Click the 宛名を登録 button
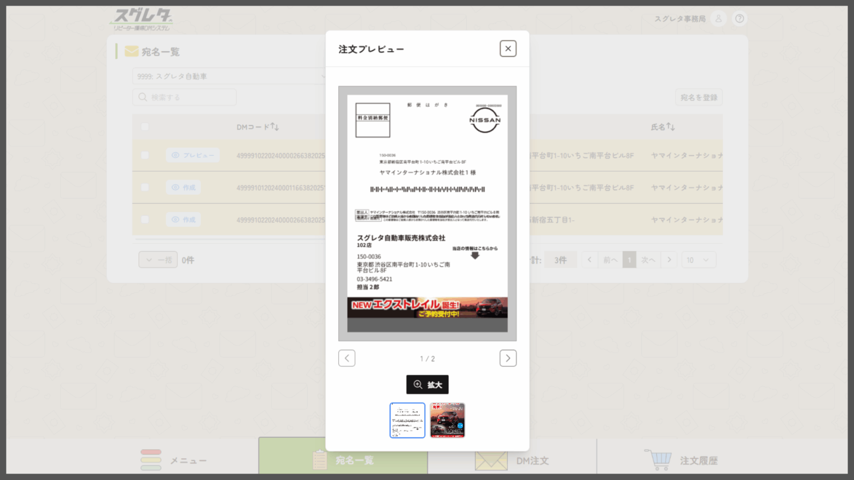 click(x=698, y=98)
